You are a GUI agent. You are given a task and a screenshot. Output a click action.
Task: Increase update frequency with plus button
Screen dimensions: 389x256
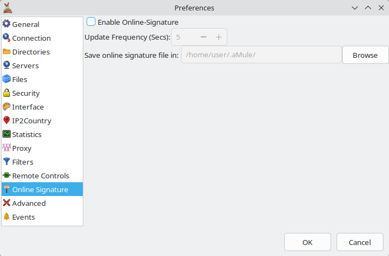(219, 37)
